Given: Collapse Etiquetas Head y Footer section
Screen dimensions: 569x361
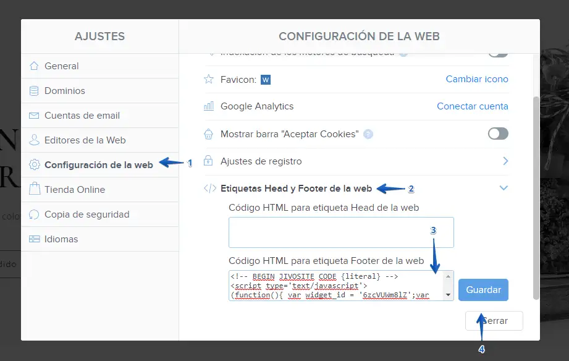Looking at the screenshot, I should (504, 188).
